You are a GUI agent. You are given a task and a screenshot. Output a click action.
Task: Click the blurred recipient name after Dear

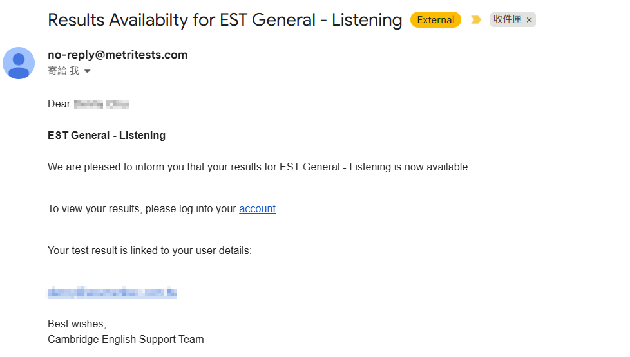coord(101,104)
